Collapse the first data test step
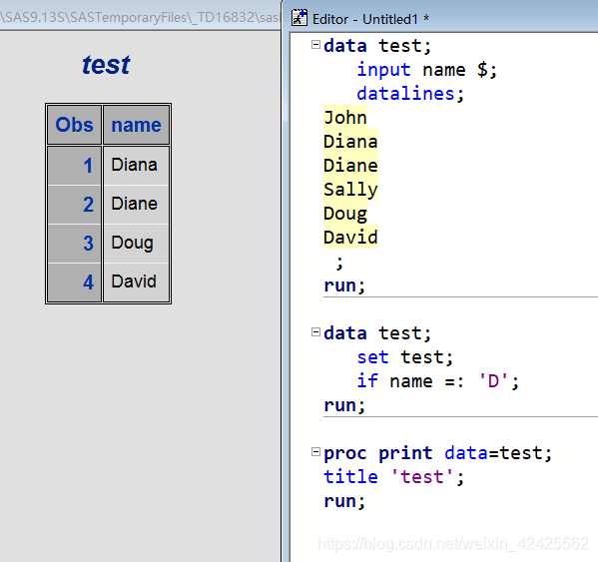Viewport: 598px width, 562px height. coord(315,45)
